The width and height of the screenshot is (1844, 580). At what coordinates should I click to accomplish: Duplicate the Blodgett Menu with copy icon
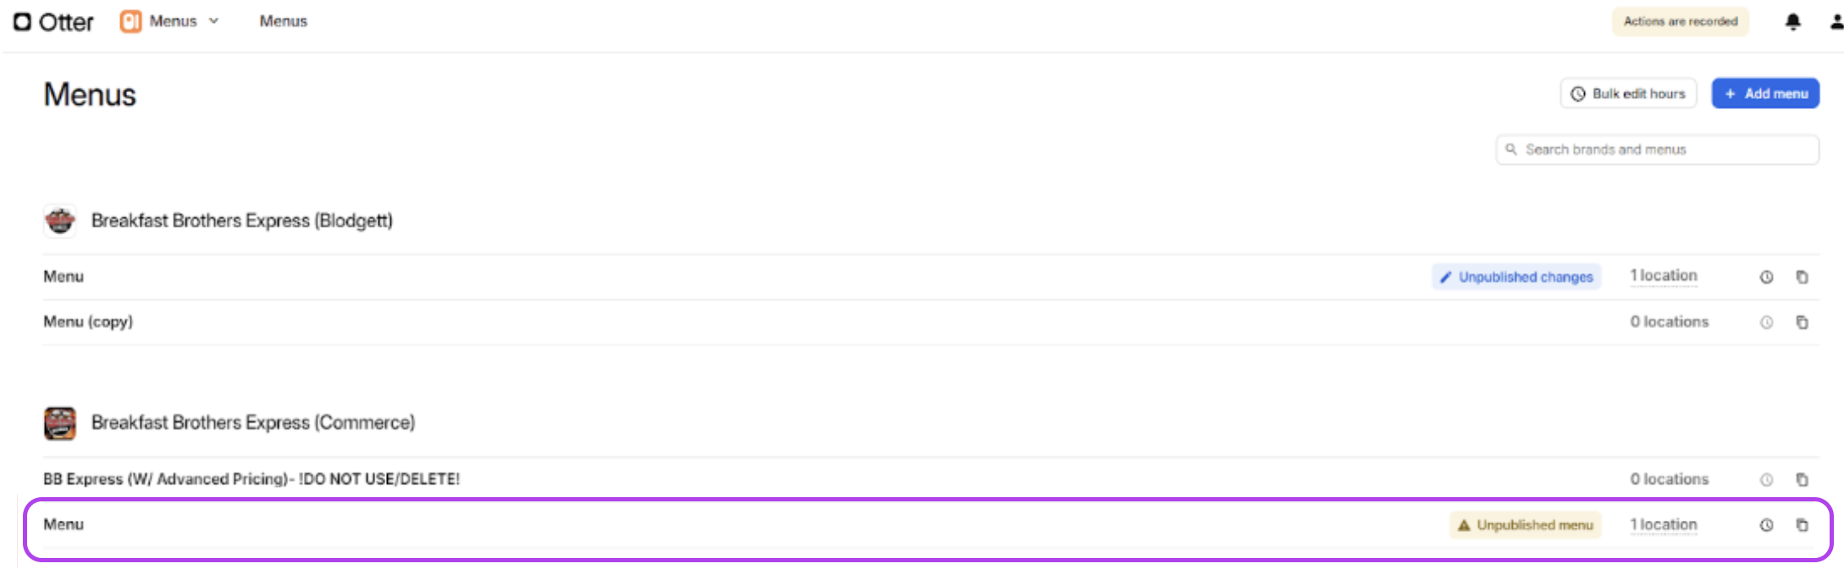click(1802, 277)
